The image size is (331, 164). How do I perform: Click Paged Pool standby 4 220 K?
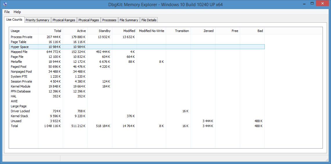(105, 67)
